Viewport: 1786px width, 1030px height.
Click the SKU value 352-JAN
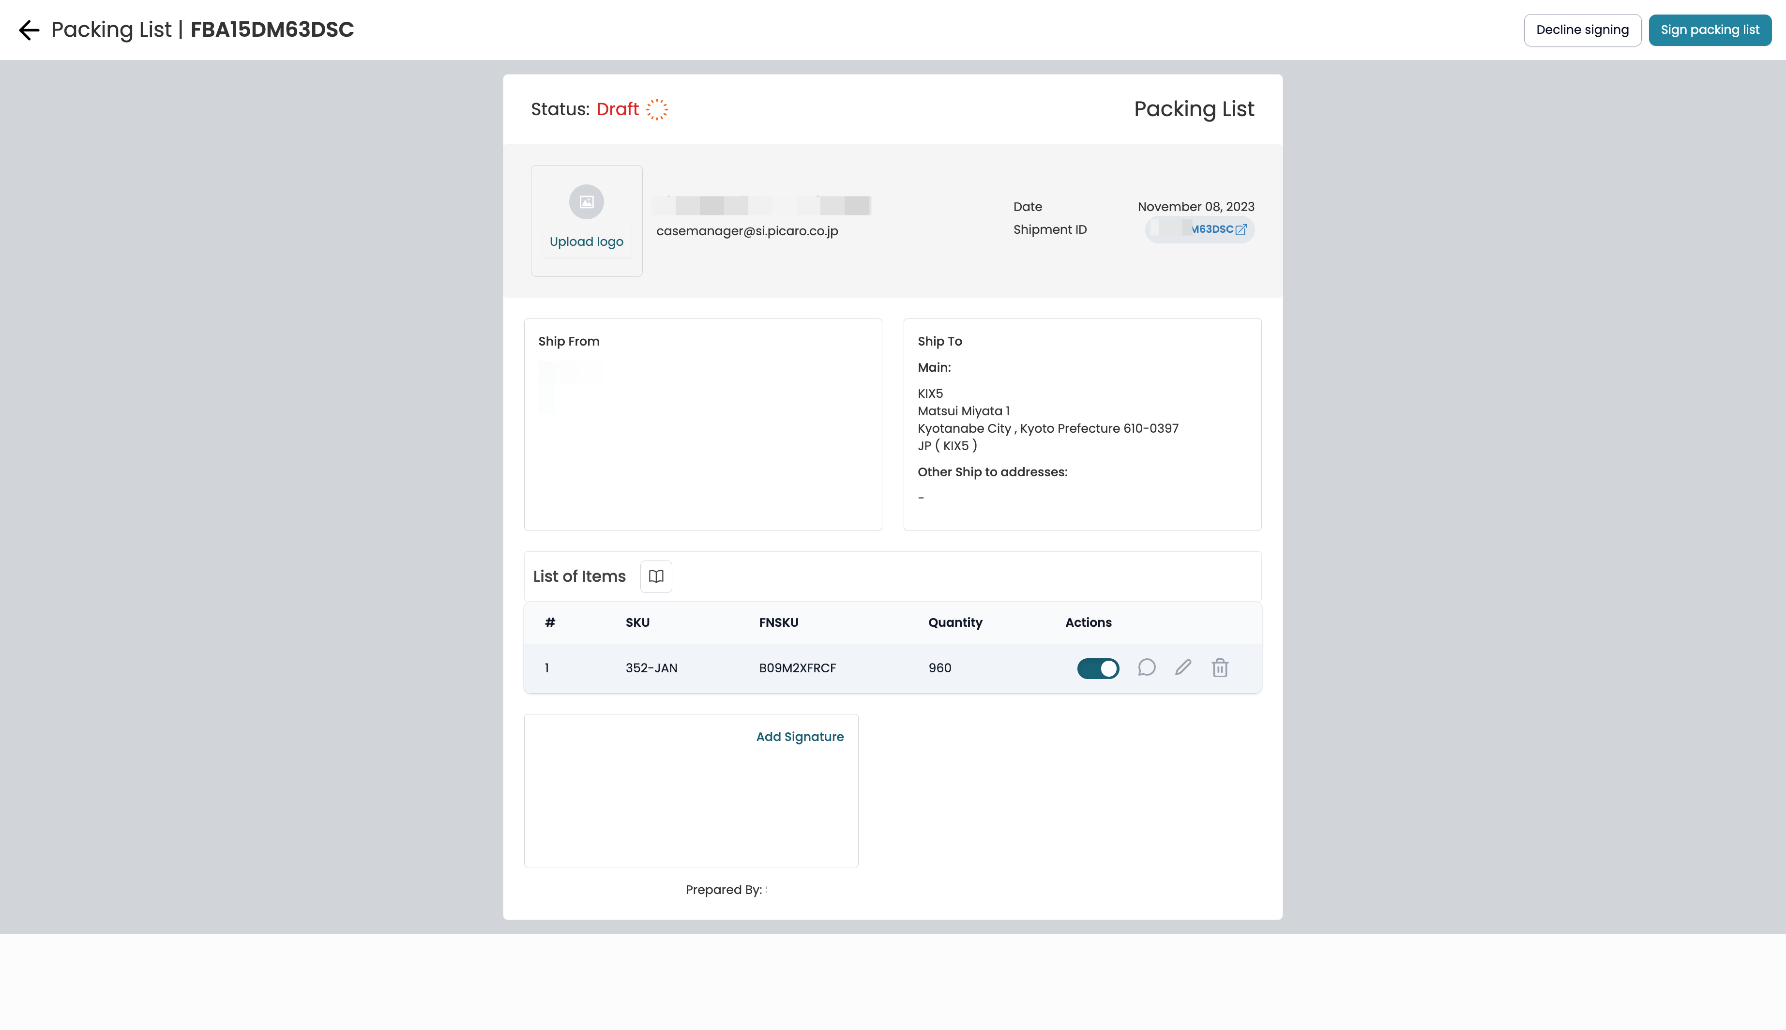click(x=651, y=668)
